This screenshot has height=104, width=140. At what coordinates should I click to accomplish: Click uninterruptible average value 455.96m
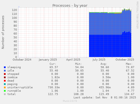(105, 87)
